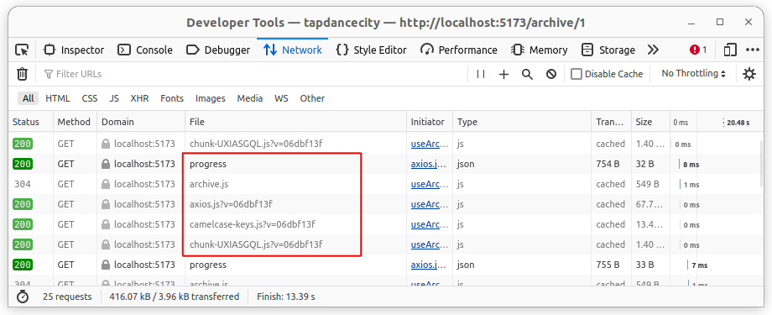
Task: Open the DevTools three-dot menu
Action: (x=753, y=50)
